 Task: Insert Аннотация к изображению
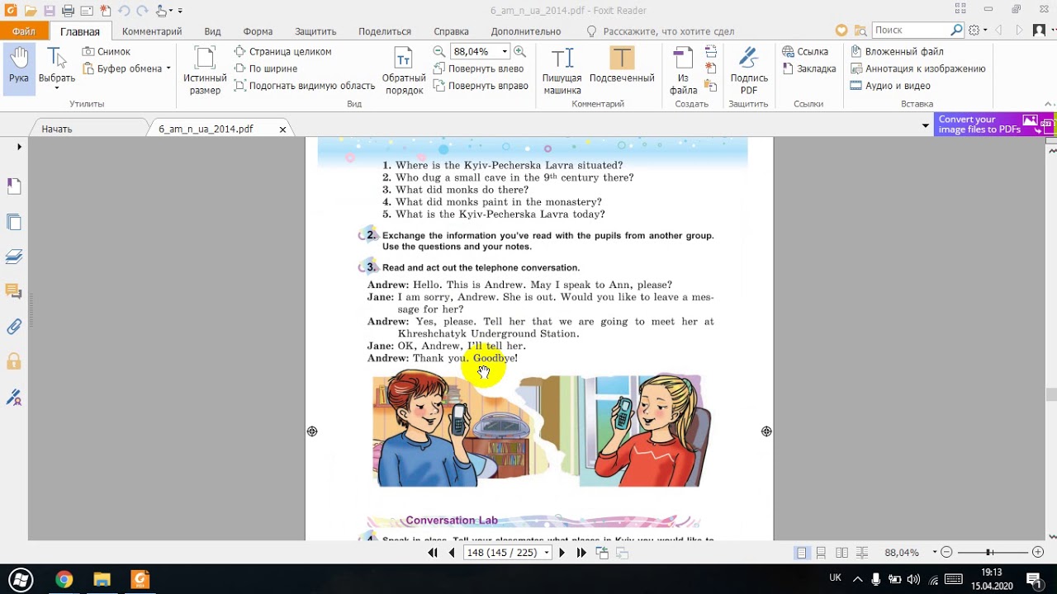917,68
